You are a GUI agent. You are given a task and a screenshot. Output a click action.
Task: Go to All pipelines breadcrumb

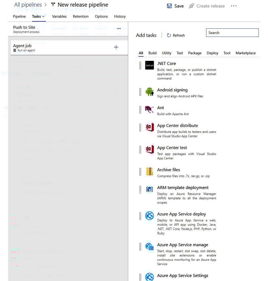tap(28, 5)
